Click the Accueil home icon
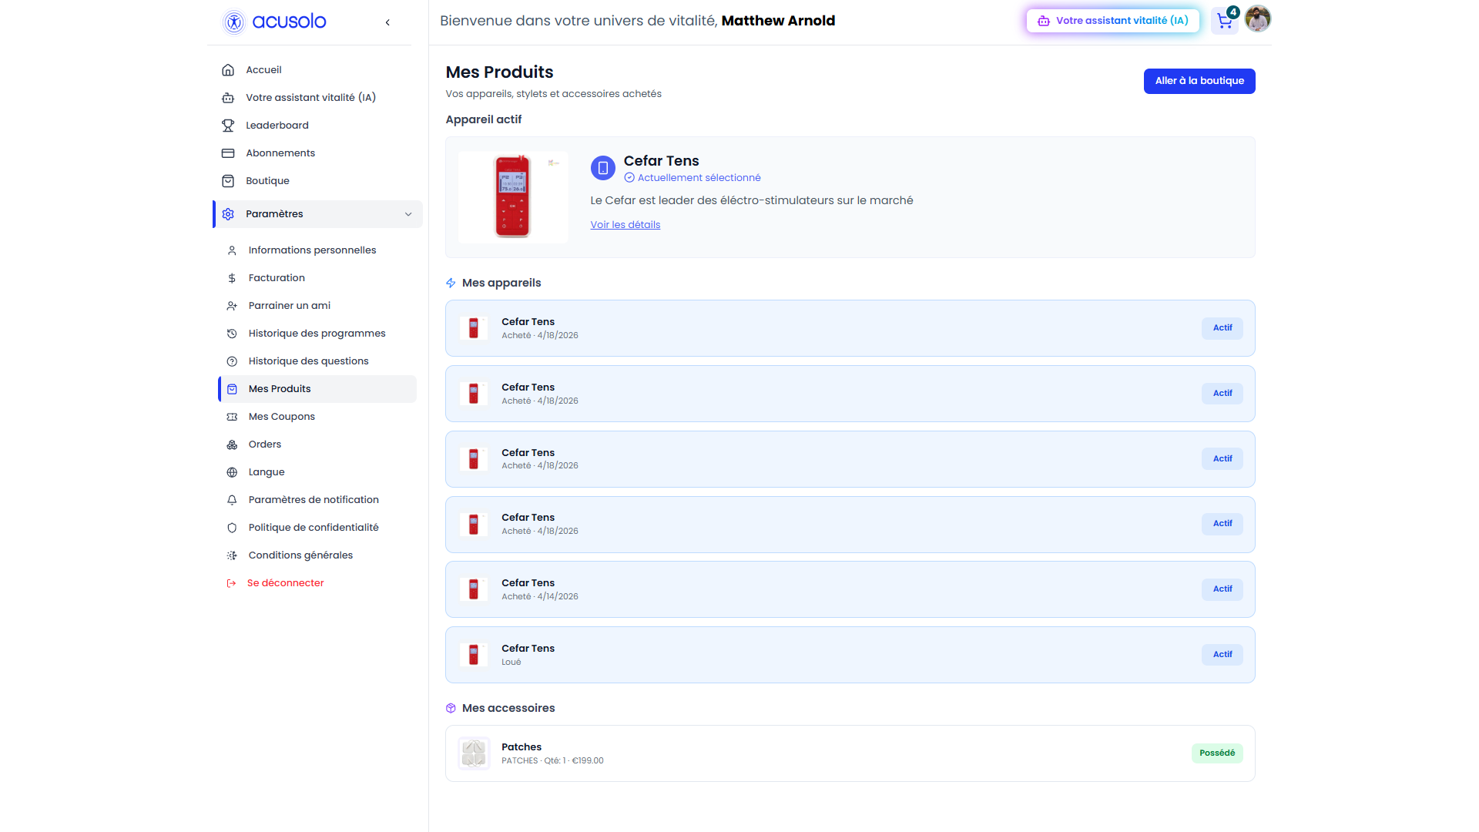Image resolution: width=1479 pixels, height=832 pixels. pos(228,70)
